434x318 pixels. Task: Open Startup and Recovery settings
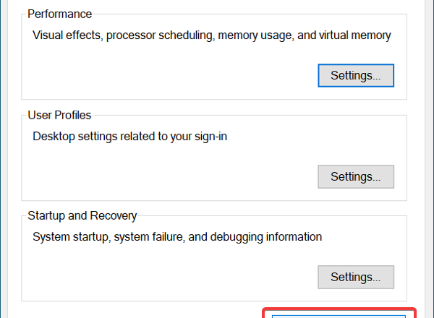tap(356, 277)
